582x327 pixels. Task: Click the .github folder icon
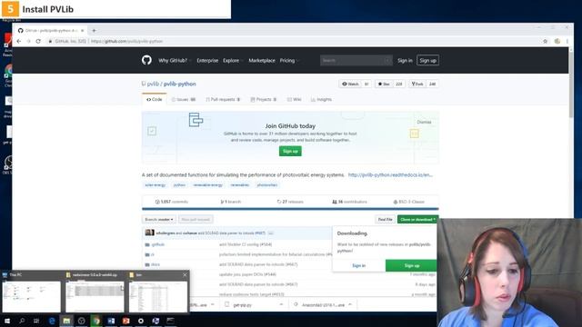click(147, 244)
